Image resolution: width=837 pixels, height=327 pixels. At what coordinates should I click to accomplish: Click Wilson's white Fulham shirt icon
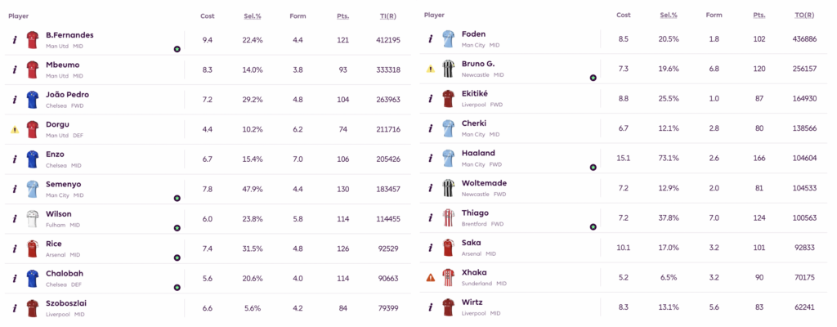click(33, 218)
